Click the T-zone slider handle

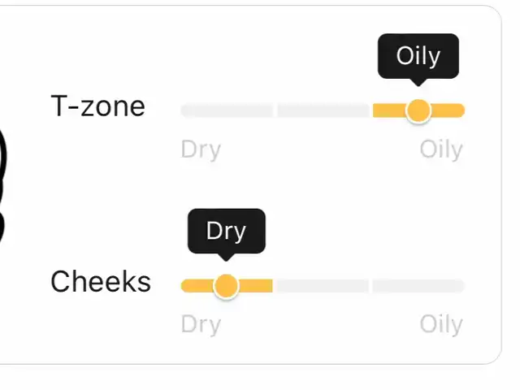click(x=418, y=110)
